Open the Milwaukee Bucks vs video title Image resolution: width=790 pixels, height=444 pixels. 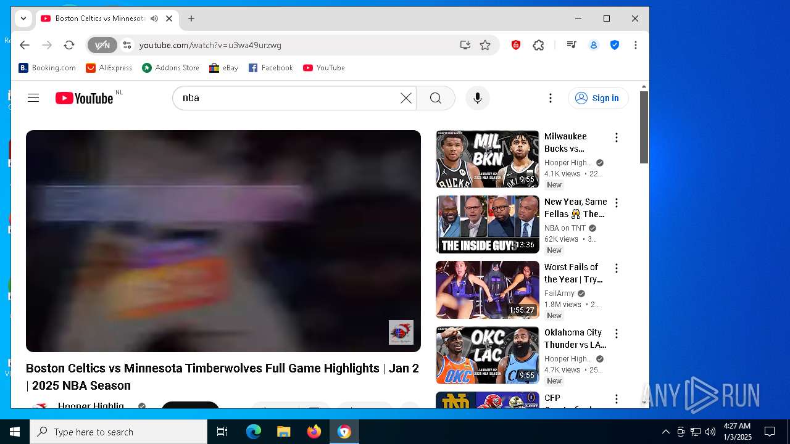click(x=566, y=142)
